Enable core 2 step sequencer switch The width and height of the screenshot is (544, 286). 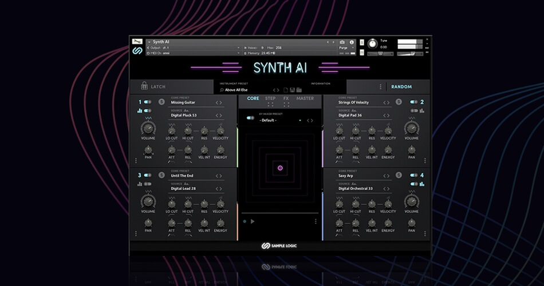(x=414, y=111)
